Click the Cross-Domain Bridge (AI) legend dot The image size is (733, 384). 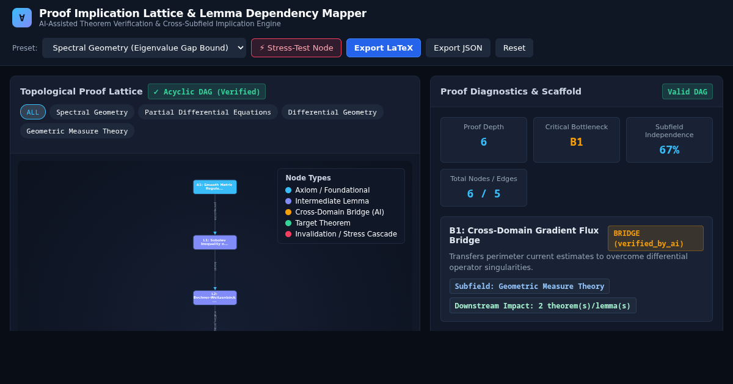coord(288,212)
